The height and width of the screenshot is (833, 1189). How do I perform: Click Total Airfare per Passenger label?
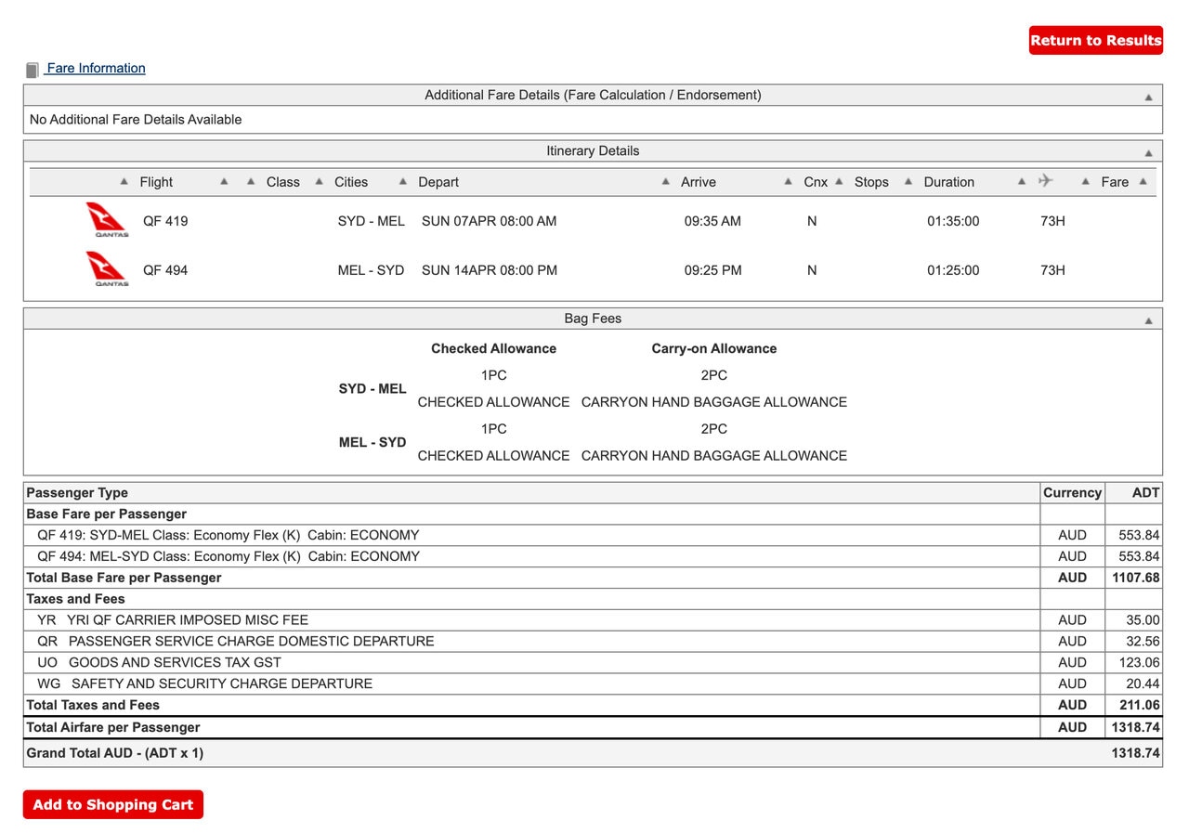(x=112, y=727)
